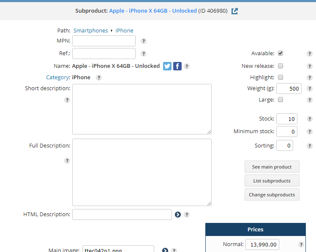Edit the Stock value 10
The width and height of the screenshot is (316, 252).
click(286, 119)
